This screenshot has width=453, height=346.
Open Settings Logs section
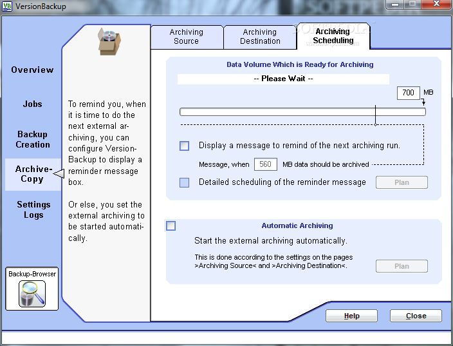tap(33, 210)
